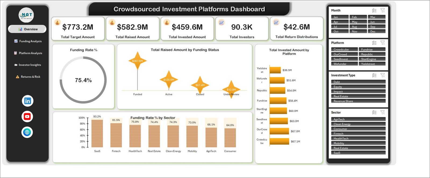Toggle multi-select in Sector slicer

(374, 113)
